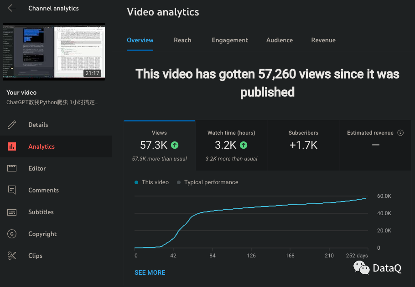Screen dimensions: 415x287
Task: Click the '252 days' axis label
Action: pyautogui.click(x=357, y=255)
